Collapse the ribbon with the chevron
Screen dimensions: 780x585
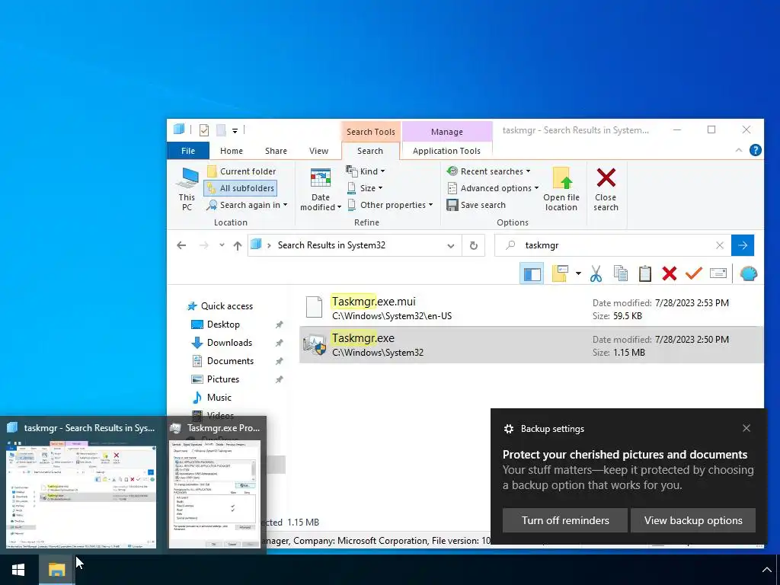point(739,150)
